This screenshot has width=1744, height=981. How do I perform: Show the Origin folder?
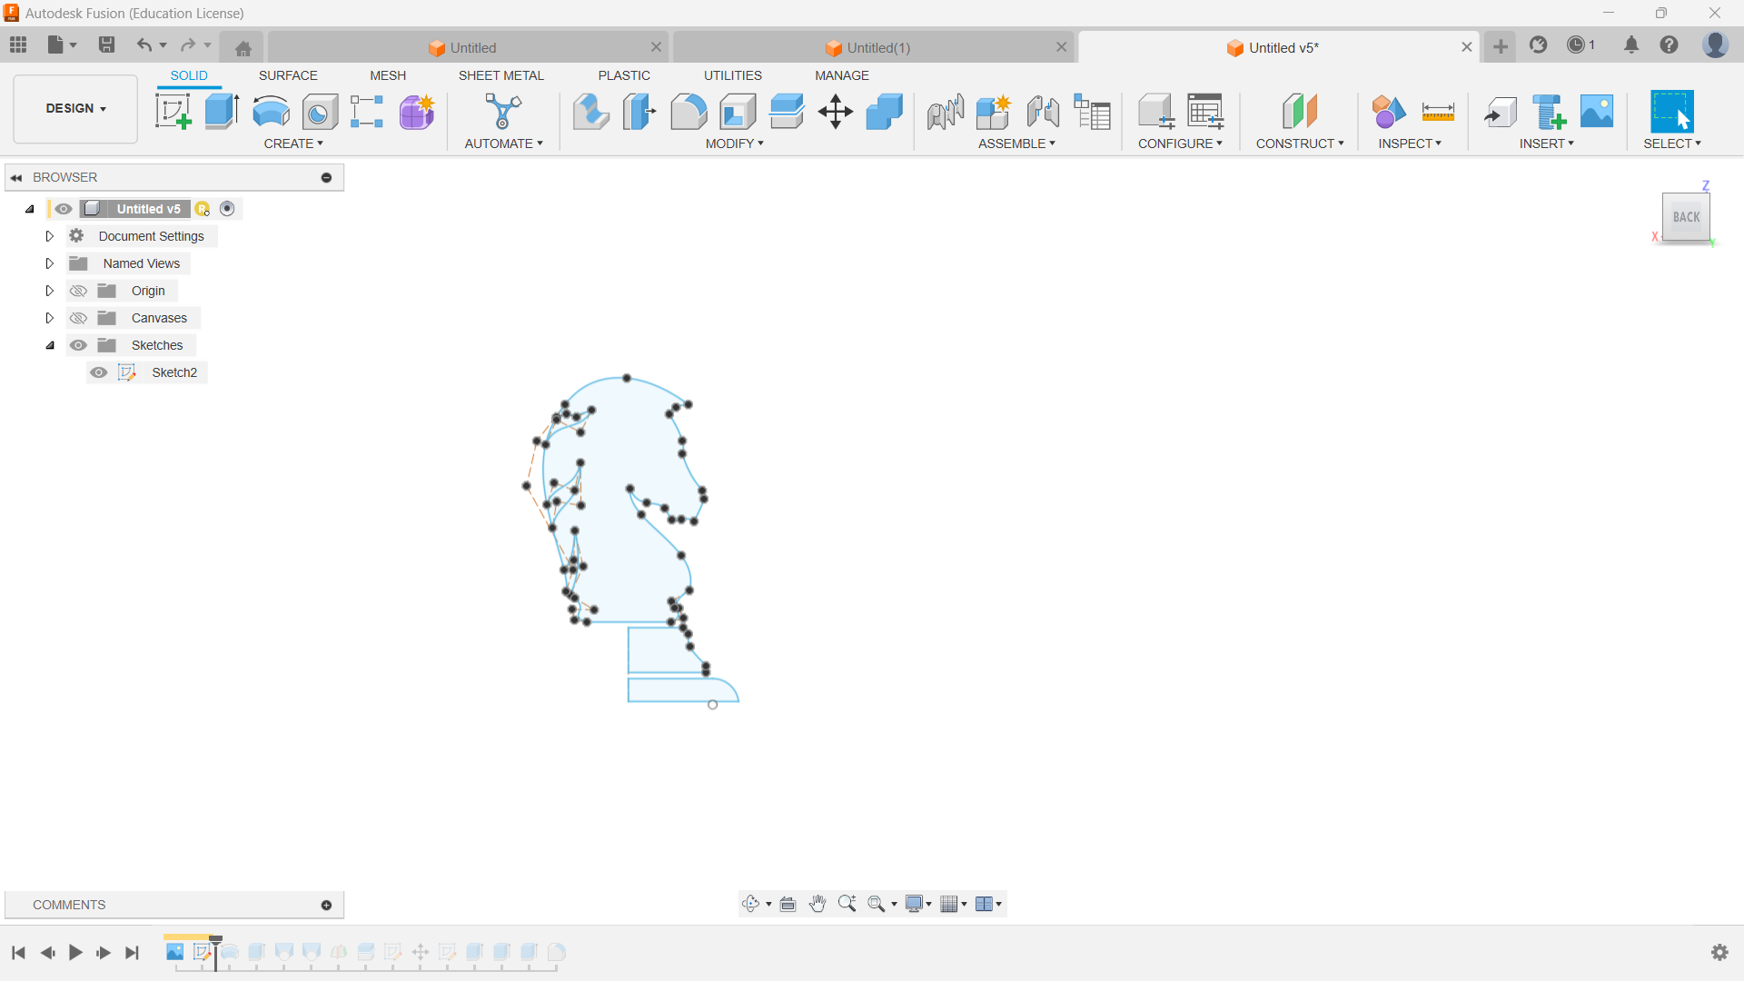pyautogui.click(x=79, y=291)
